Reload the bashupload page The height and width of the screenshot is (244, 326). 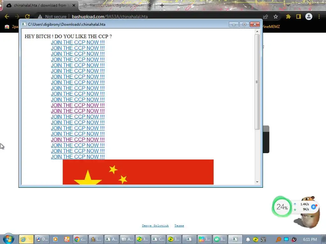(x=27, y=17)
